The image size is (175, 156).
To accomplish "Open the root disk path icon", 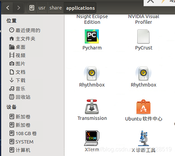I will (x=32, y=8).
